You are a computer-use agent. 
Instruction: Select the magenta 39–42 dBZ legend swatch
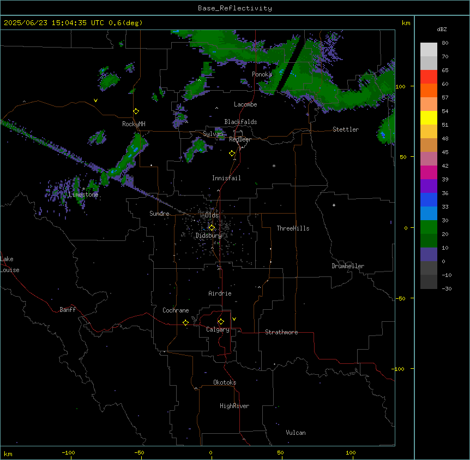429,172
